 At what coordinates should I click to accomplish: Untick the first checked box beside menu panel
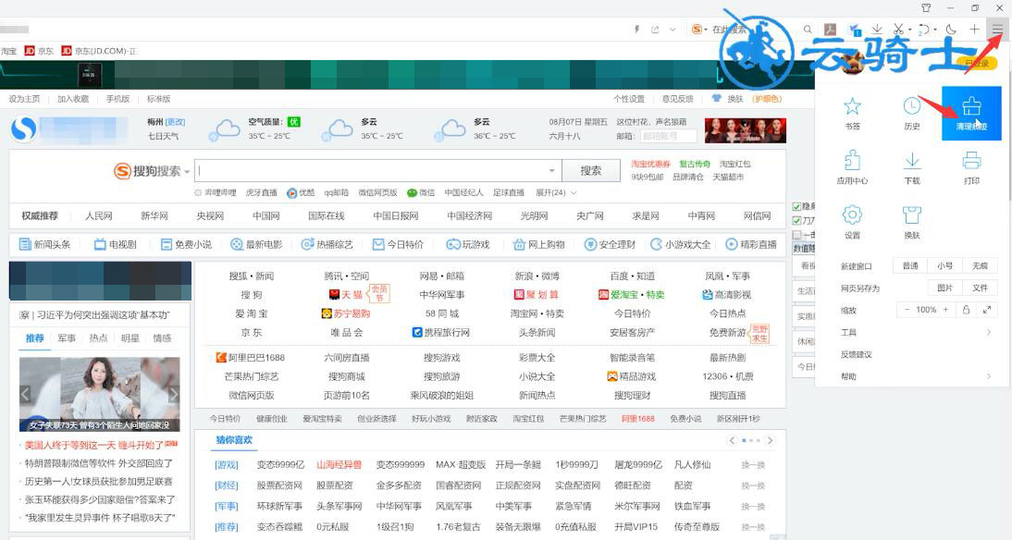coord(796,206)
